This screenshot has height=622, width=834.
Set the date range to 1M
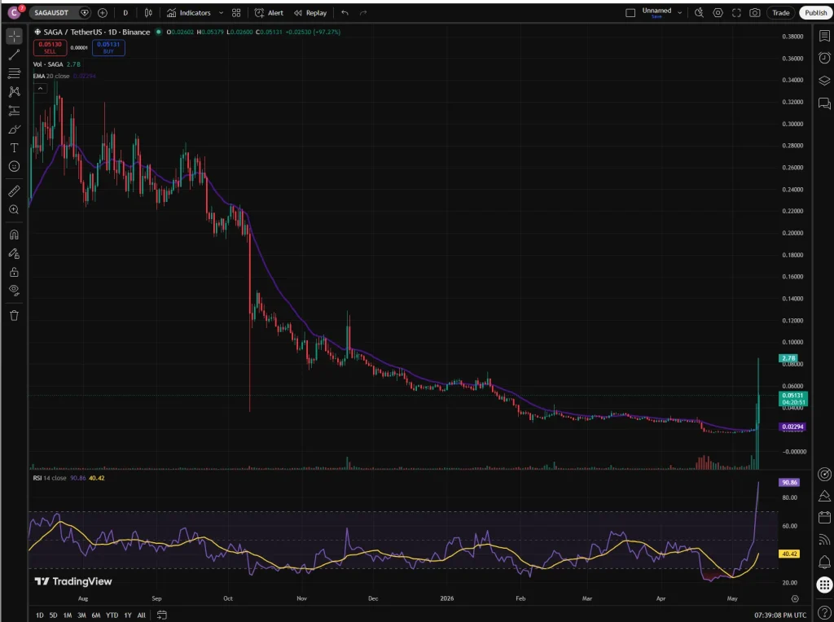(x=67, y=615)
